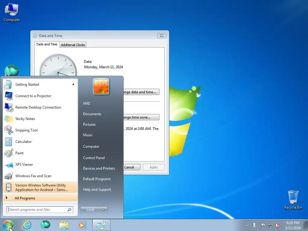Open Devices and Printers

pyautogui.click(x=99, y=168)
